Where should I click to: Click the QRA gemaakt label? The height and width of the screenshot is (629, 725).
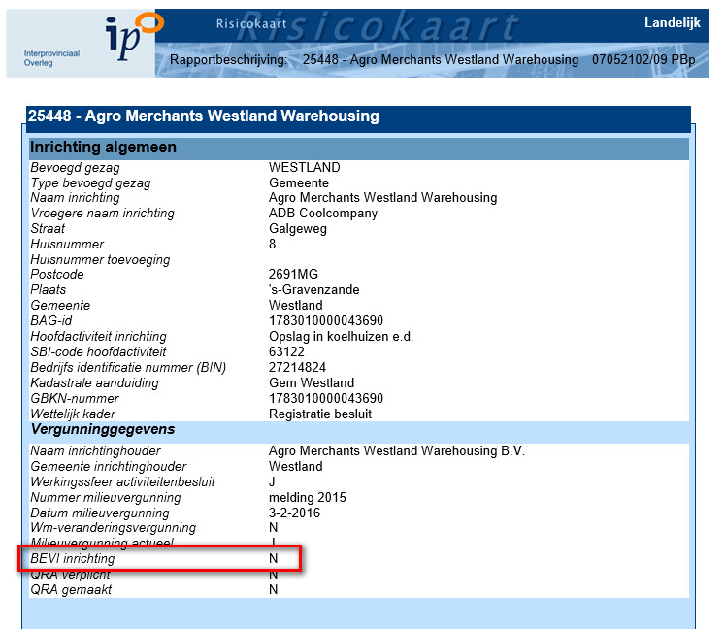click(x=71, y=590)
